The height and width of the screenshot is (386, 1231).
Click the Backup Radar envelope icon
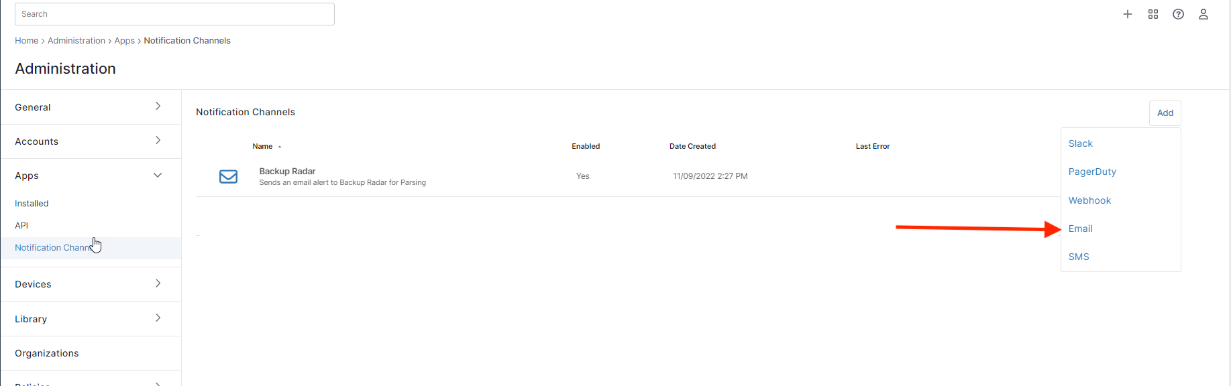click(x=229, y=176)
